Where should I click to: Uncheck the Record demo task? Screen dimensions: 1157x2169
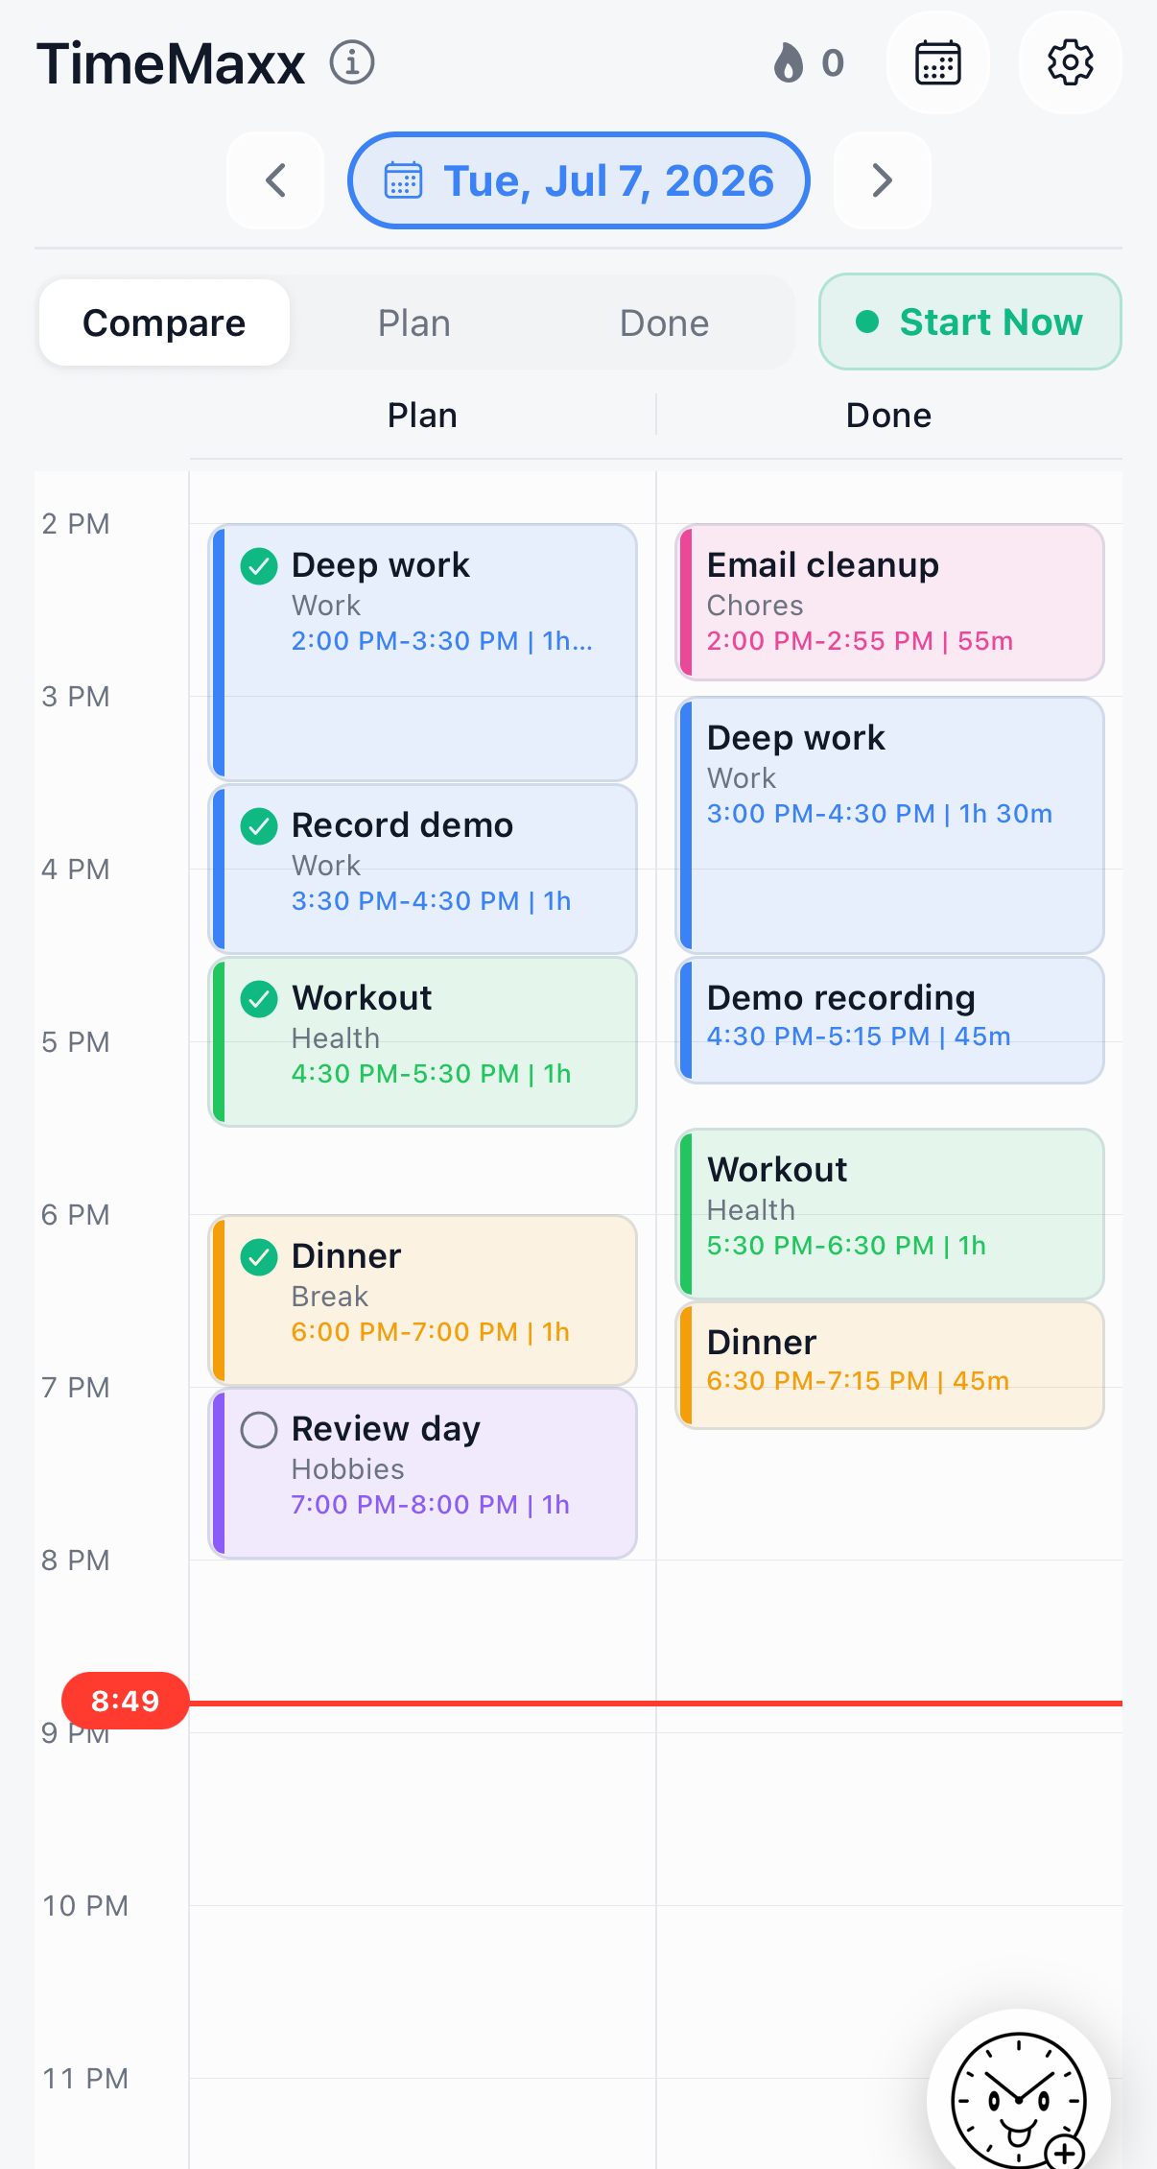pyautogui.click(x=259, y=826)
